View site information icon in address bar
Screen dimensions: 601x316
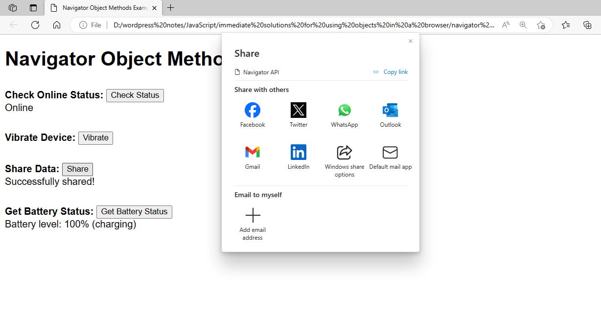pyautogui.click(x=83, y=25)
